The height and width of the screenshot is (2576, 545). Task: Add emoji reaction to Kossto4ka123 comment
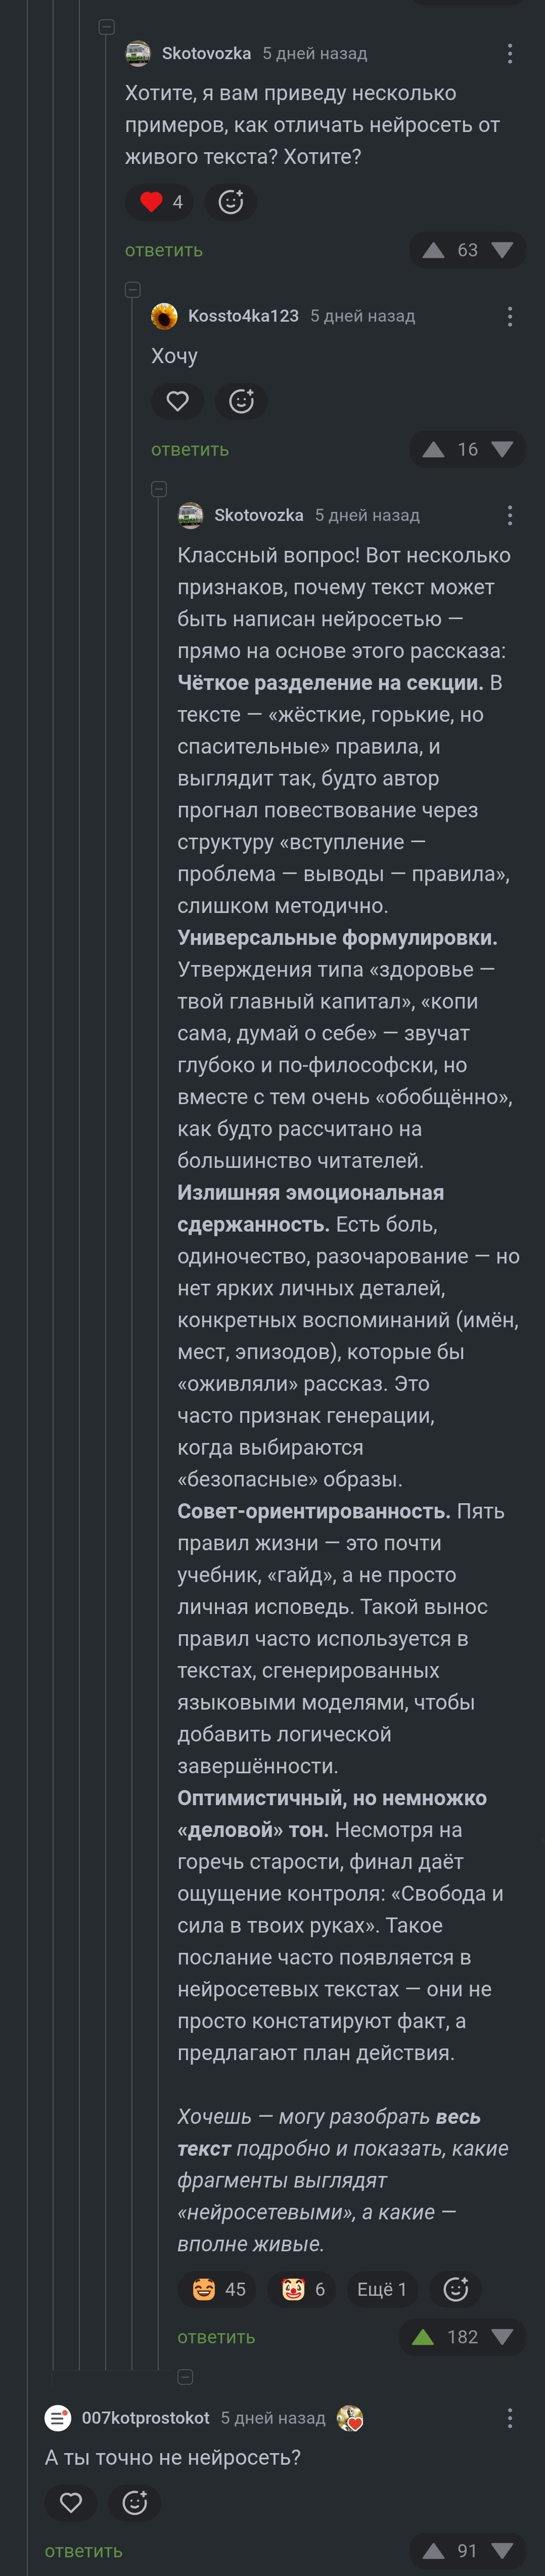pos(241,402)
